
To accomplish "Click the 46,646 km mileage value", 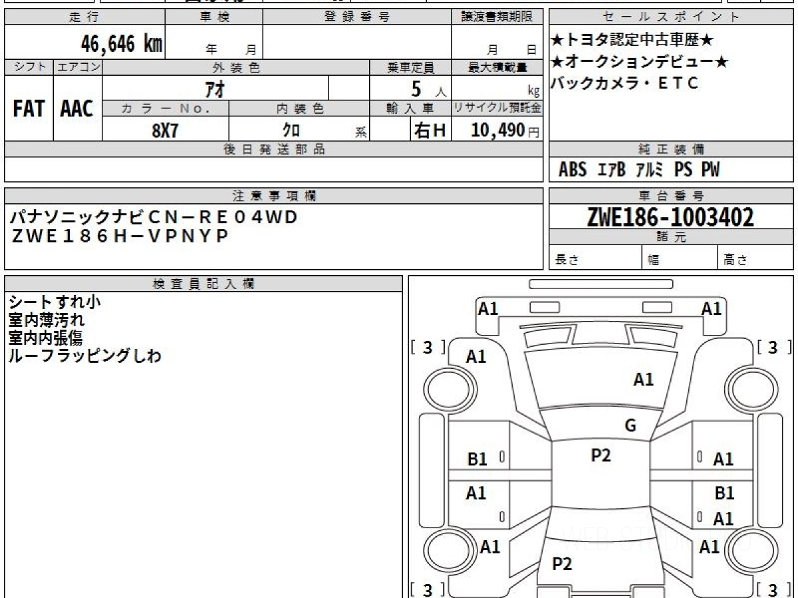I will (122, 45).
